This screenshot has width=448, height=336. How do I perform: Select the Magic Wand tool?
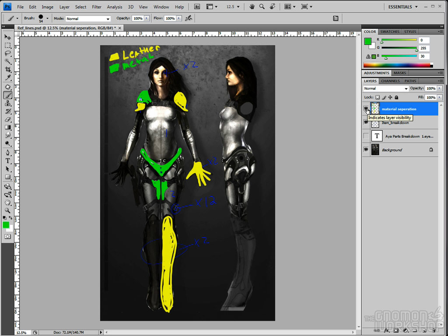pos(8,61)
